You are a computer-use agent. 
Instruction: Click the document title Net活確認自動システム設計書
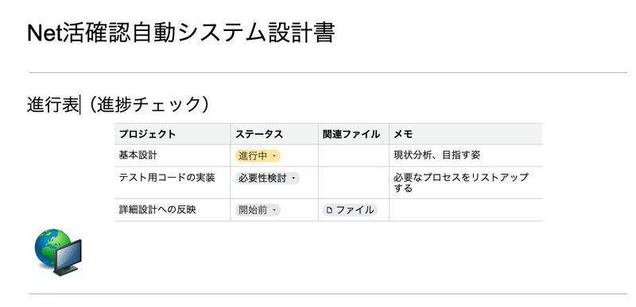tap(181, 33)
